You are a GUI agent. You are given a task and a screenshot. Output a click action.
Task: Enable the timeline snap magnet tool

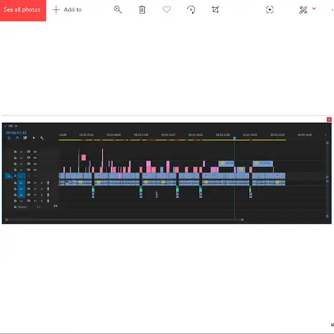(17, 138)
